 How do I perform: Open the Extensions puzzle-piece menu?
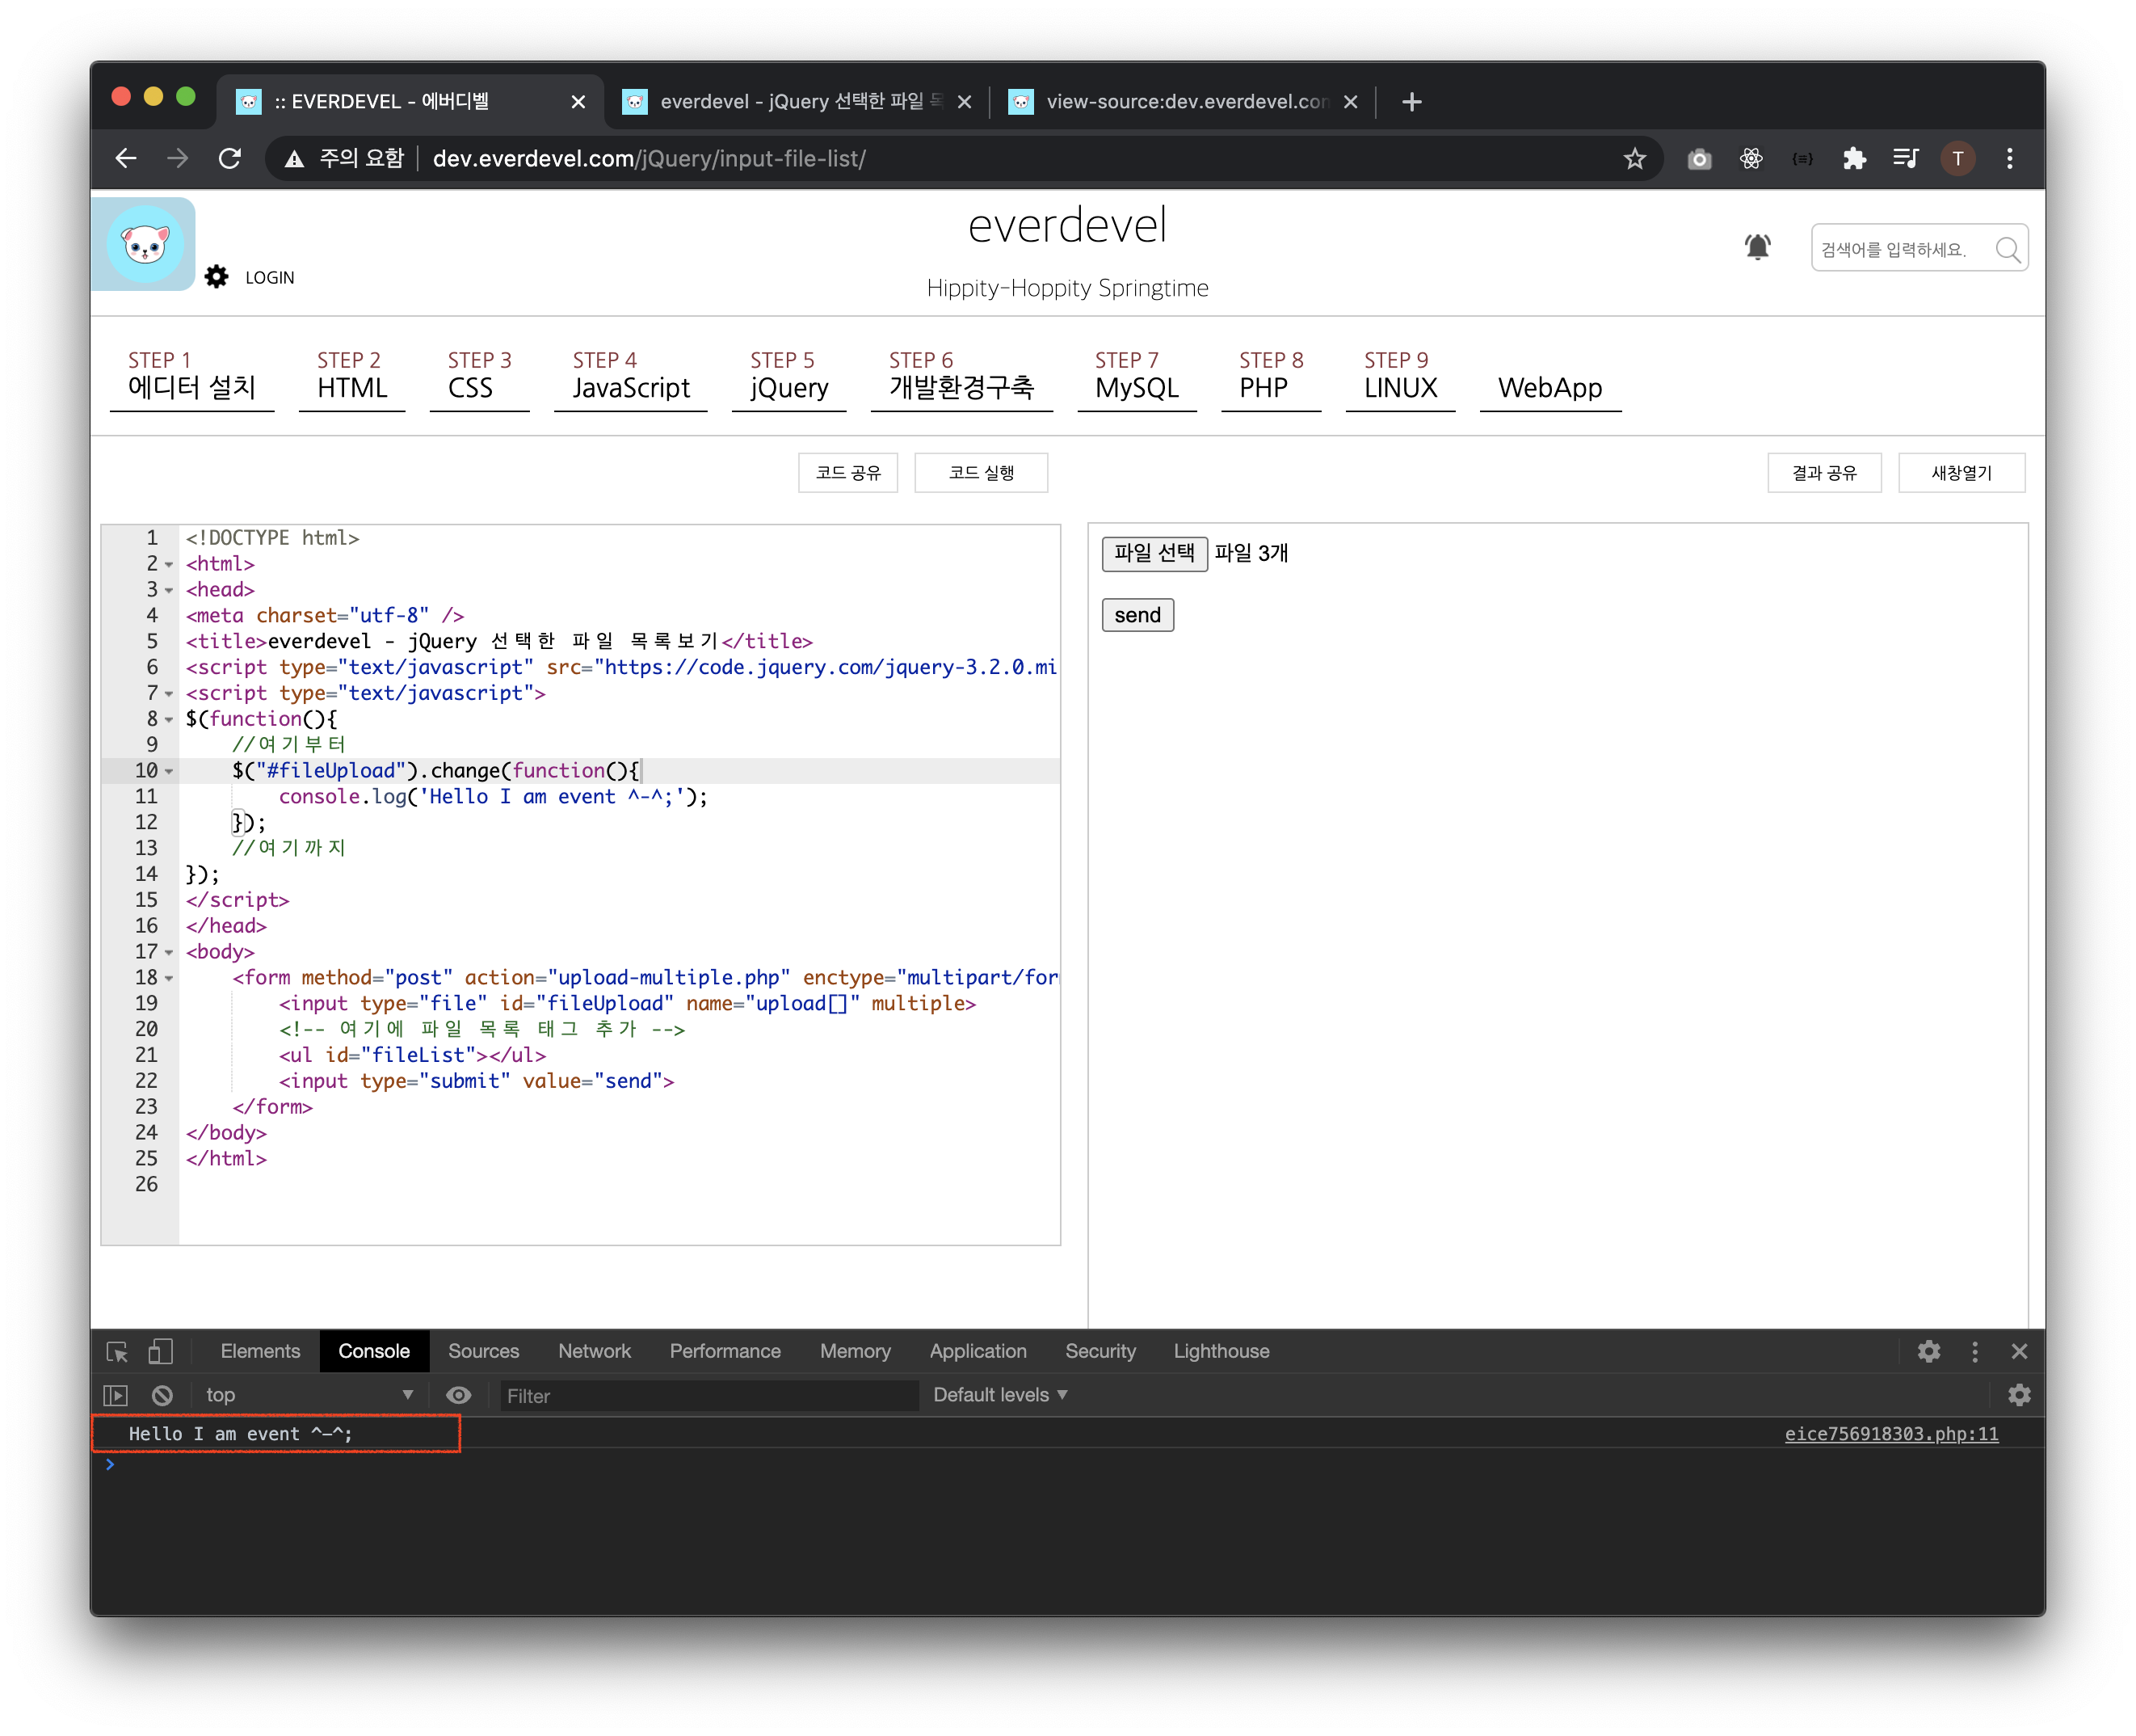coord(1854,158)
